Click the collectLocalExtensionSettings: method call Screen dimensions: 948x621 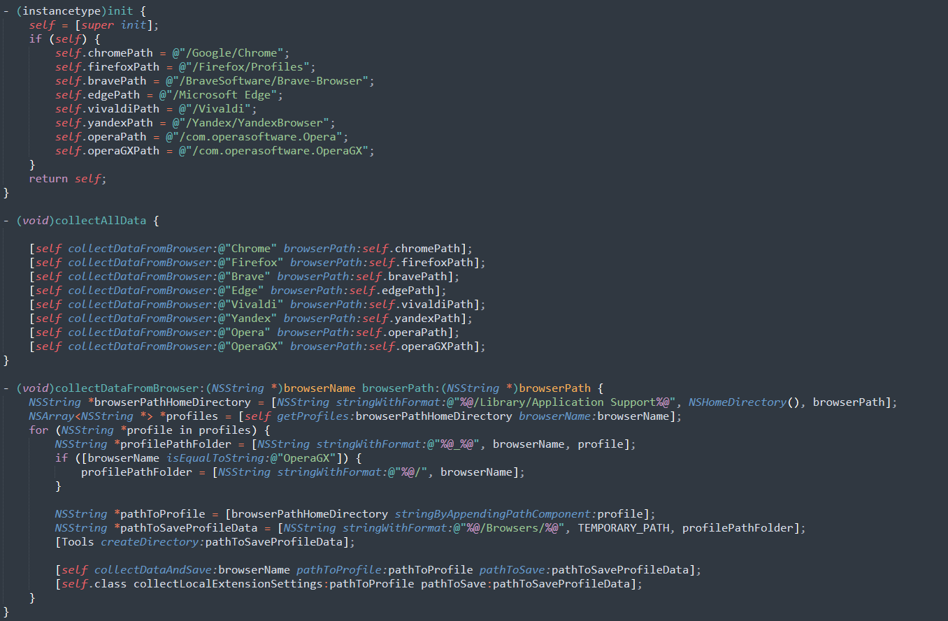[231, 584]
